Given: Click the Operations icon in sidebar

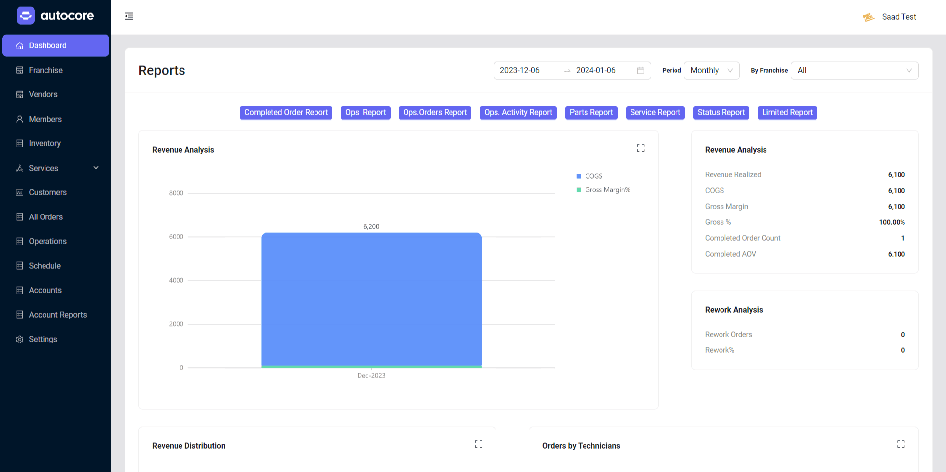Looking at the screenshot, I should tap(20, 241).
